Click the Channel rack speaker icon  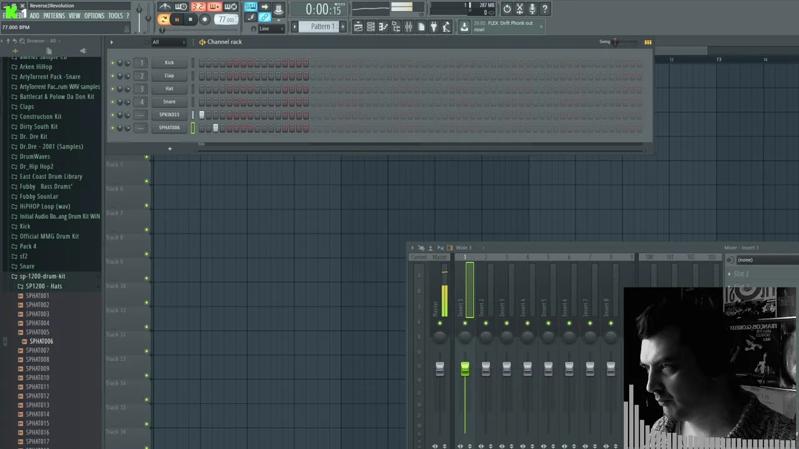202,42
